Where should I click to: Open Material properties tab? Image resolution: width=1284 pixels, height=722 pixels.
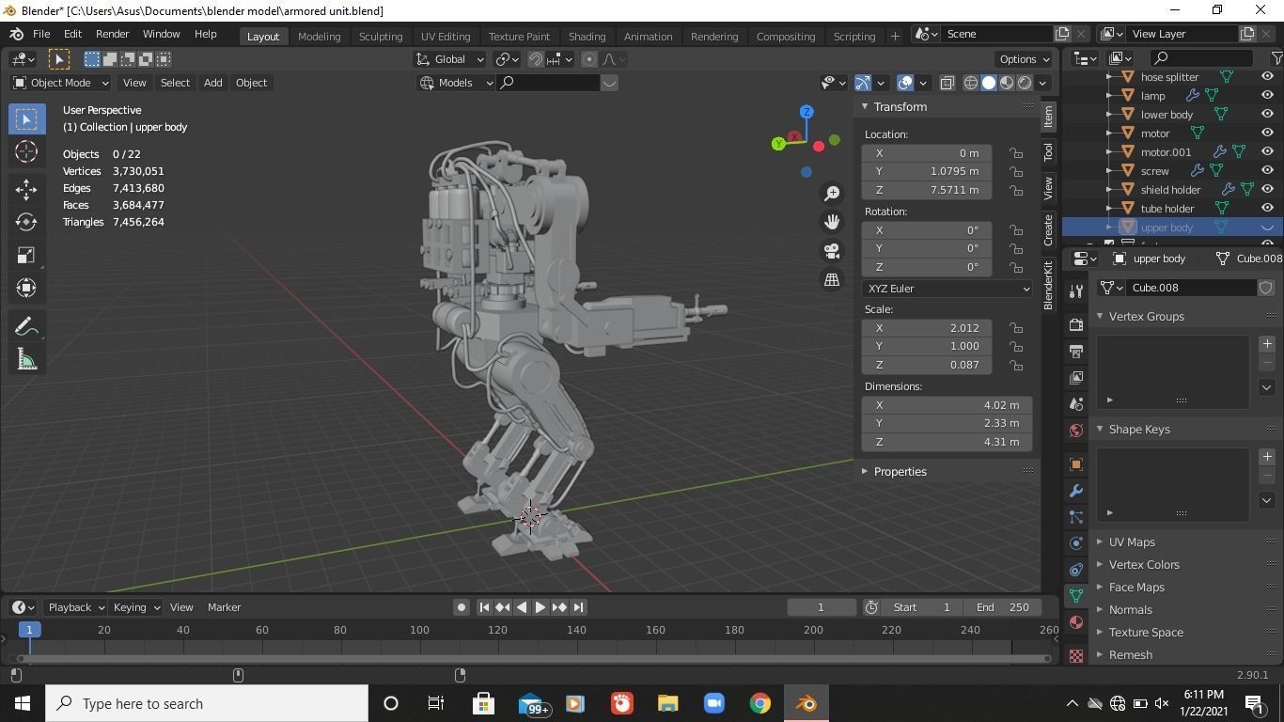pos(1076,622)
